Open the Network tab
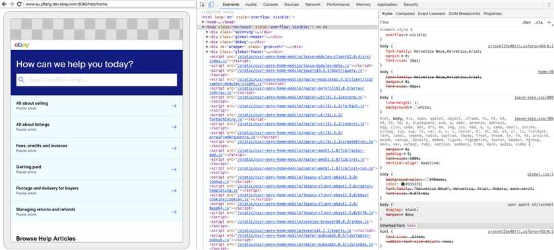The height and width of the screenshot is (250, 554). tap(313, 5)
